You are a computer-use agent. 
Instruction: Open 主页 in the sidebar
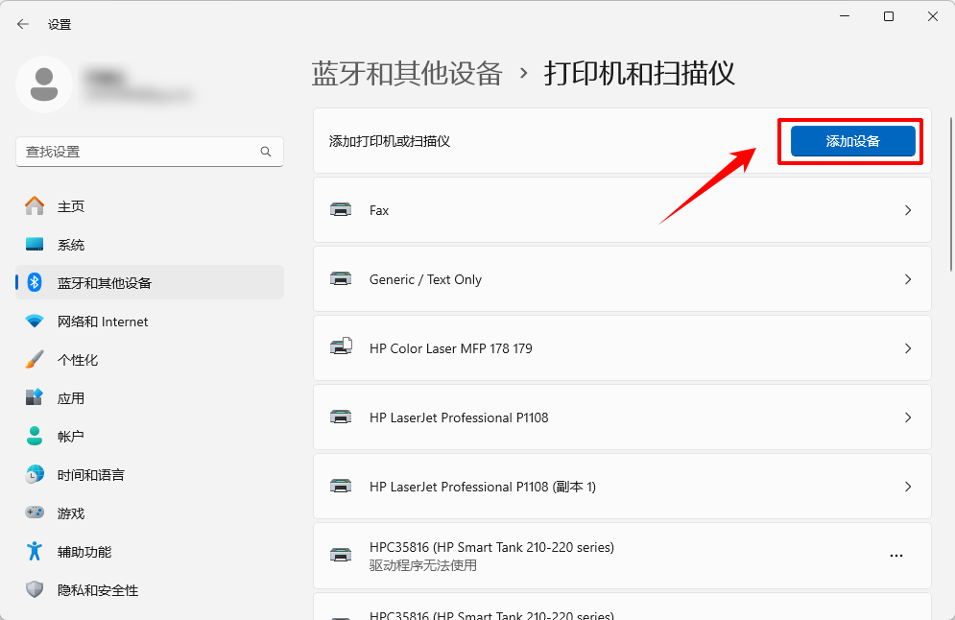coord(150,205)
